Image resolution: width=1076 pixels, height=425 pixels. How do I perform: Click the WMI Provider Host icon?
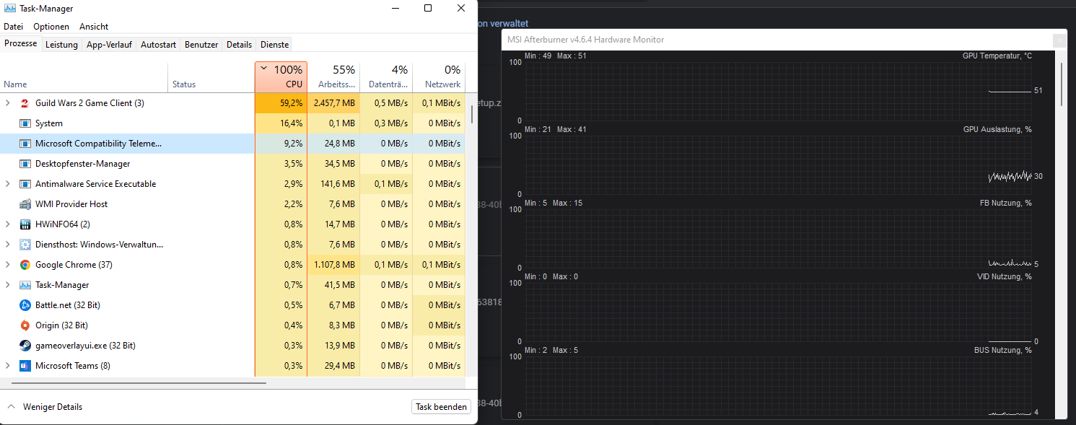click(25, 204)
